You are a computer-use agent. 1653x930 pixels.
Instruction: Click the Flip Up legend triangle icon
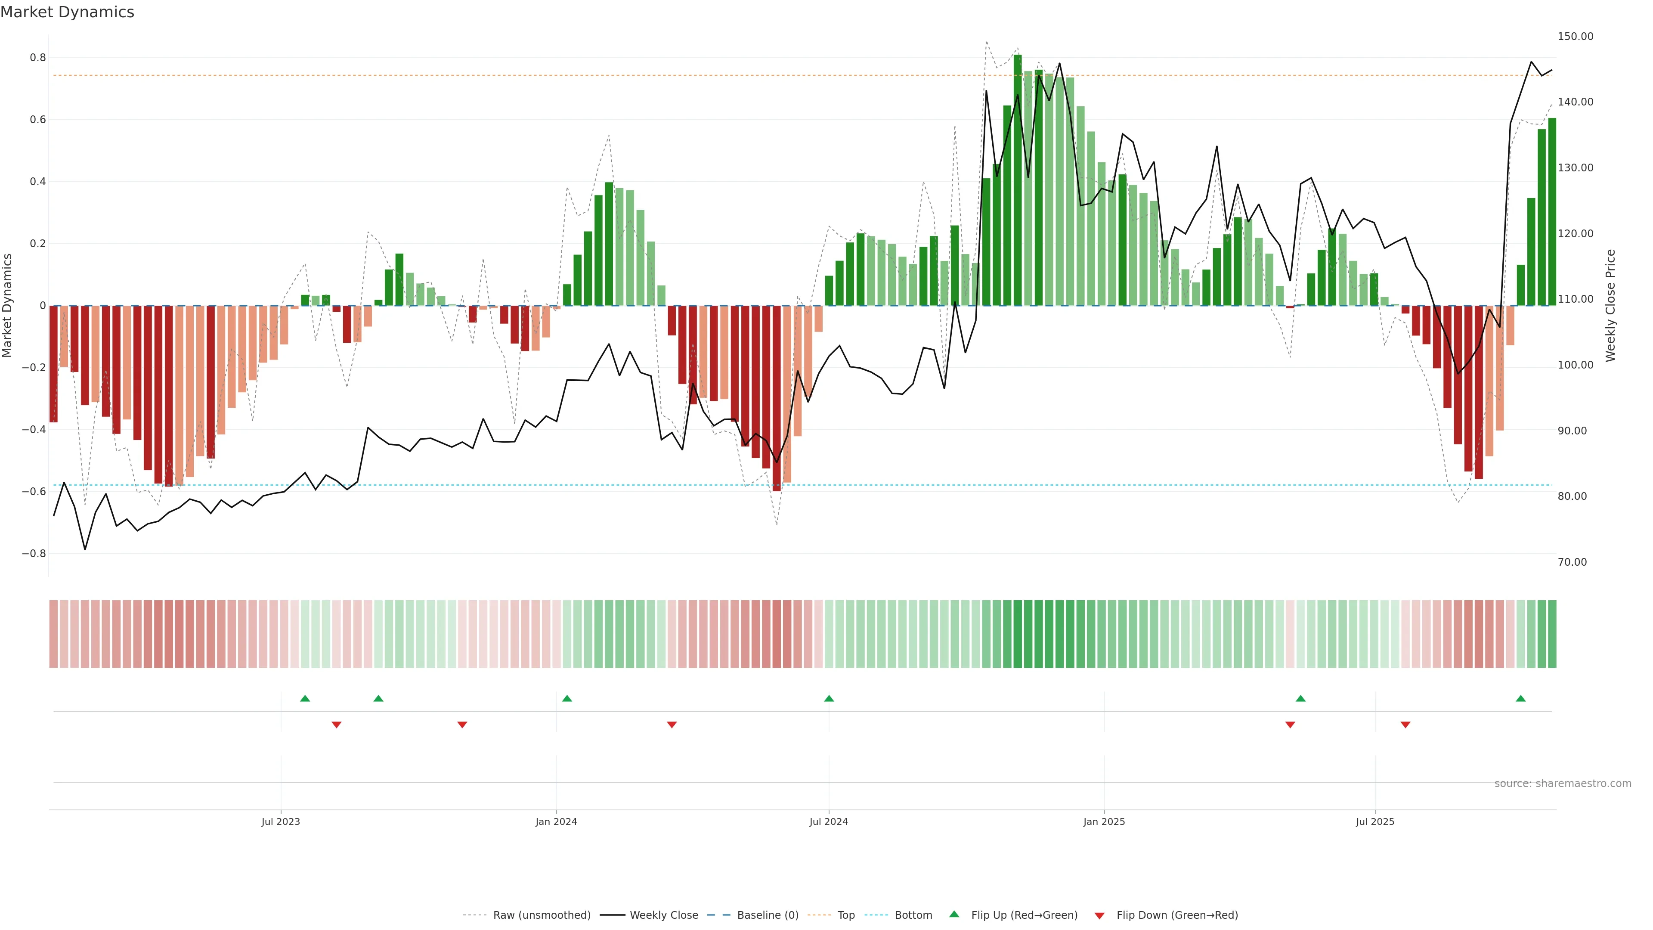pyautogui.click(x=954, y=914)
